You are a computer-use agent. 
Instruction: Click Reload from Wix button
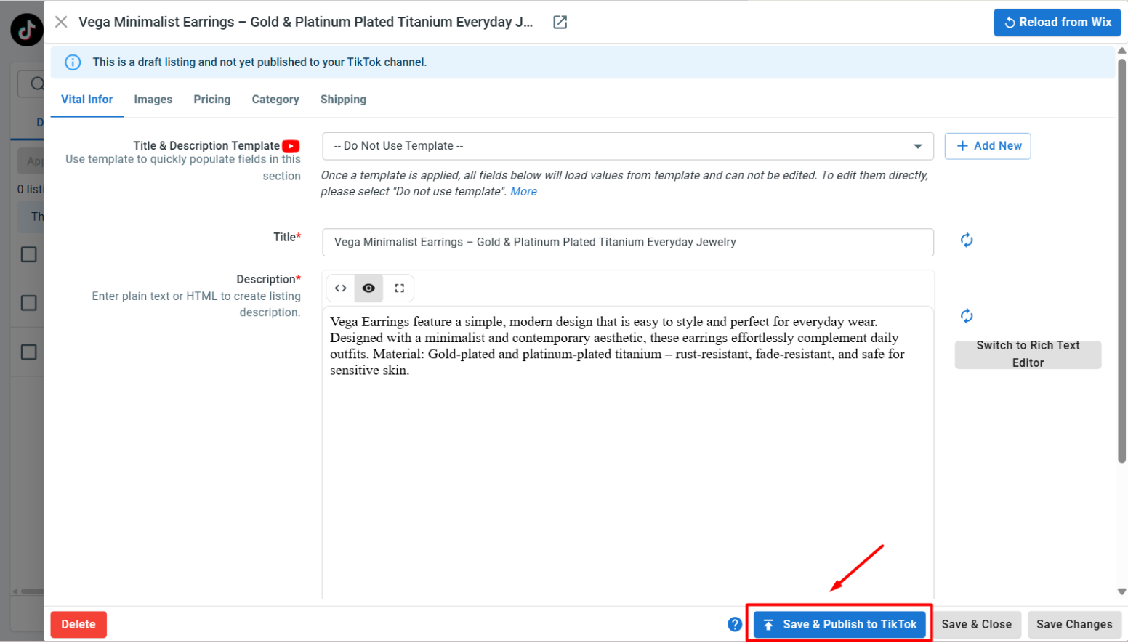[1057, 23]
